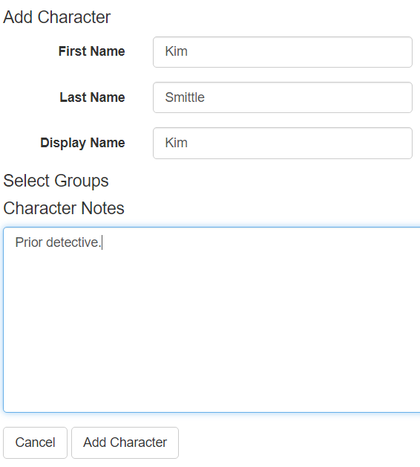Viewport: 420px width, 467px height.
Task: Click the First Name input field
Action: coord(283,52)
